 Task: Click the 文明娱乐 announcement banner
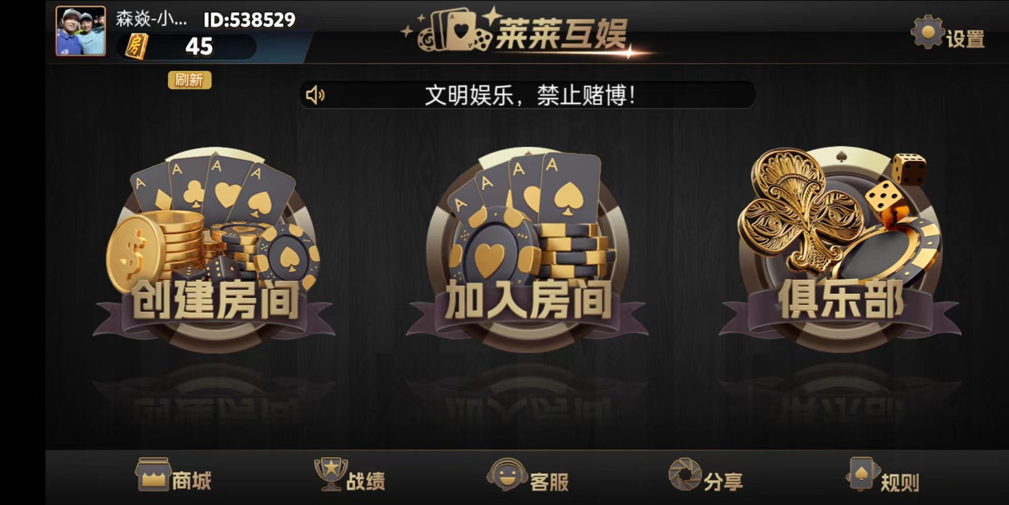pyautogui.click(x=528, y=95)
